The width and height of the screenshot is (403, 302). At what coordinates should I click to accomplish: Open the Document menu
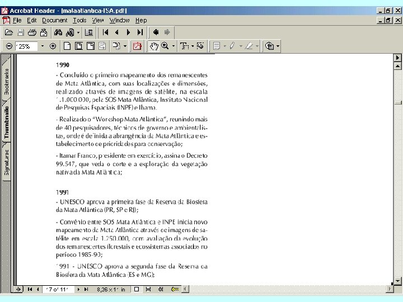tap(55, 20)
